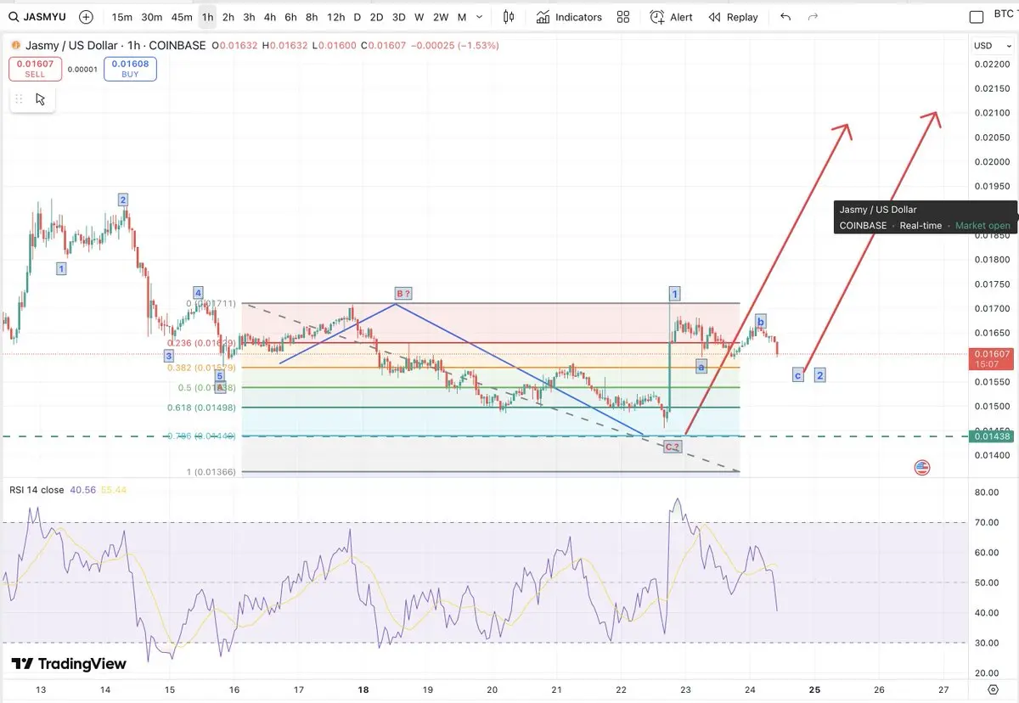Open the indicator templates grid icon

click(623, 17)
